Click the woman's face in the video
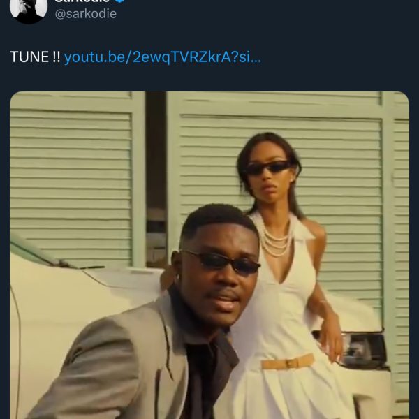Image resolution: width=419 pixels, height=419 pixels. (270, 173)
